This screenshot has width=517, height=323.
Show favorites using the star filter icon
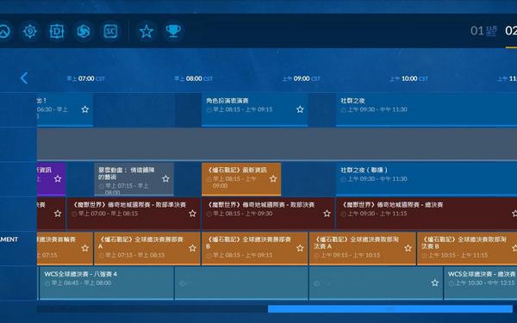click(146, 31)
